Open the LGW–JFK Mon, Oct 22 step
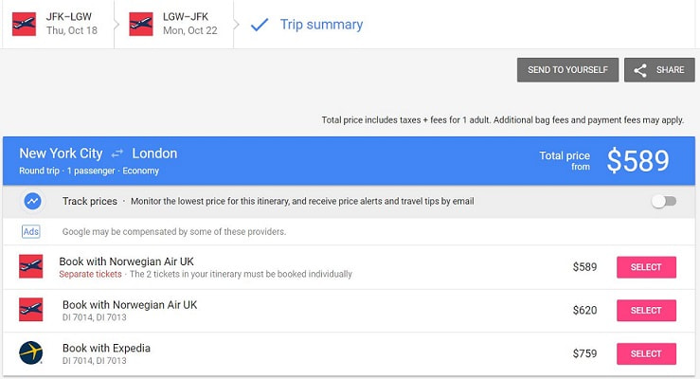The height and width of the screenshot is (379, 700). [174, 24]
